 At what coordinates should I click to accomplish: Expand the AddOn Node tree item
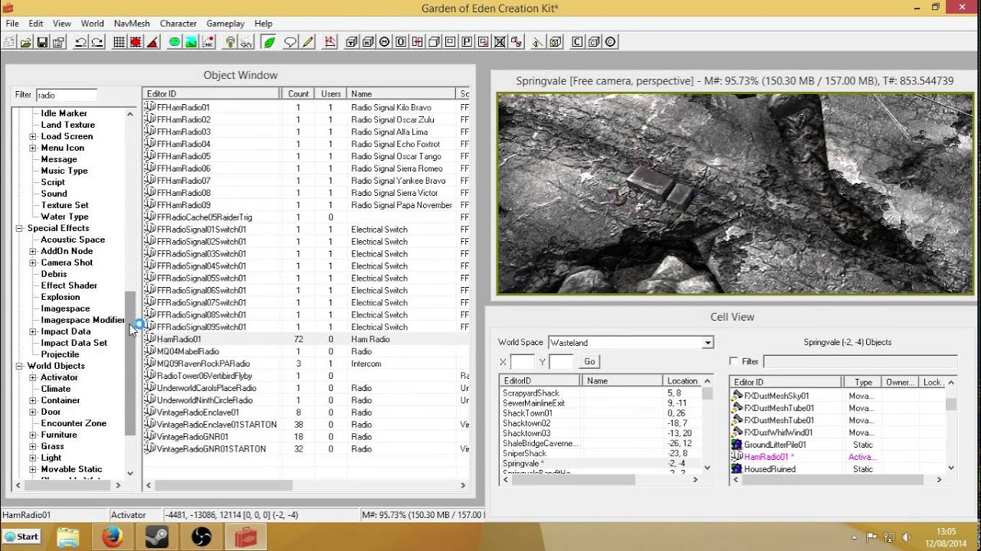pyautogui.click(x=33, y=251)
